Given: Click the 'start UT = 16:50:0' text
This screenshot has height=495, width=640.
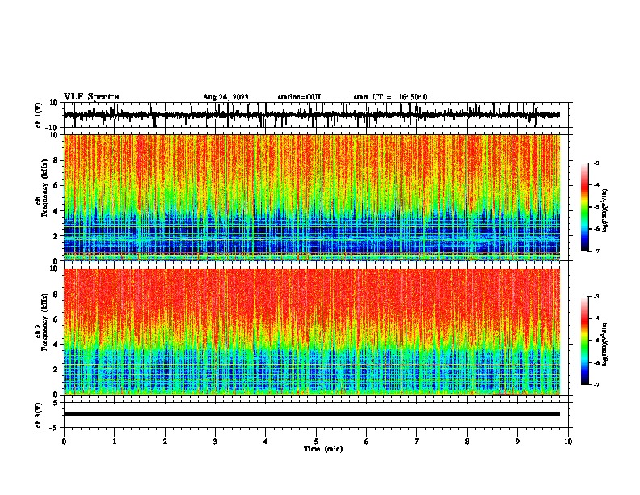Looking at the screenshot, I should (390, 97).
